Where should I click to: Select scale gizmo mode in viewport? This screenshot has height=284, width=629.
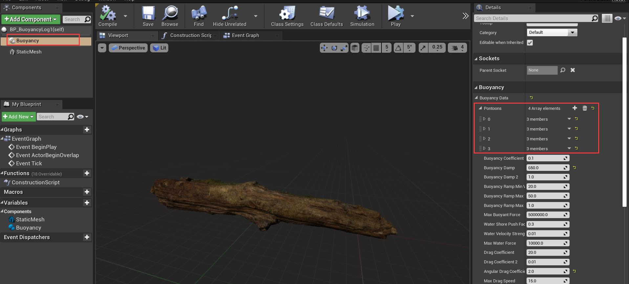[344, 48]
